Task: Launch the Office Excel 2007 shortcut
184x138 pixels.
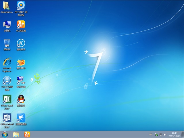Action: (x=7, y=99)
